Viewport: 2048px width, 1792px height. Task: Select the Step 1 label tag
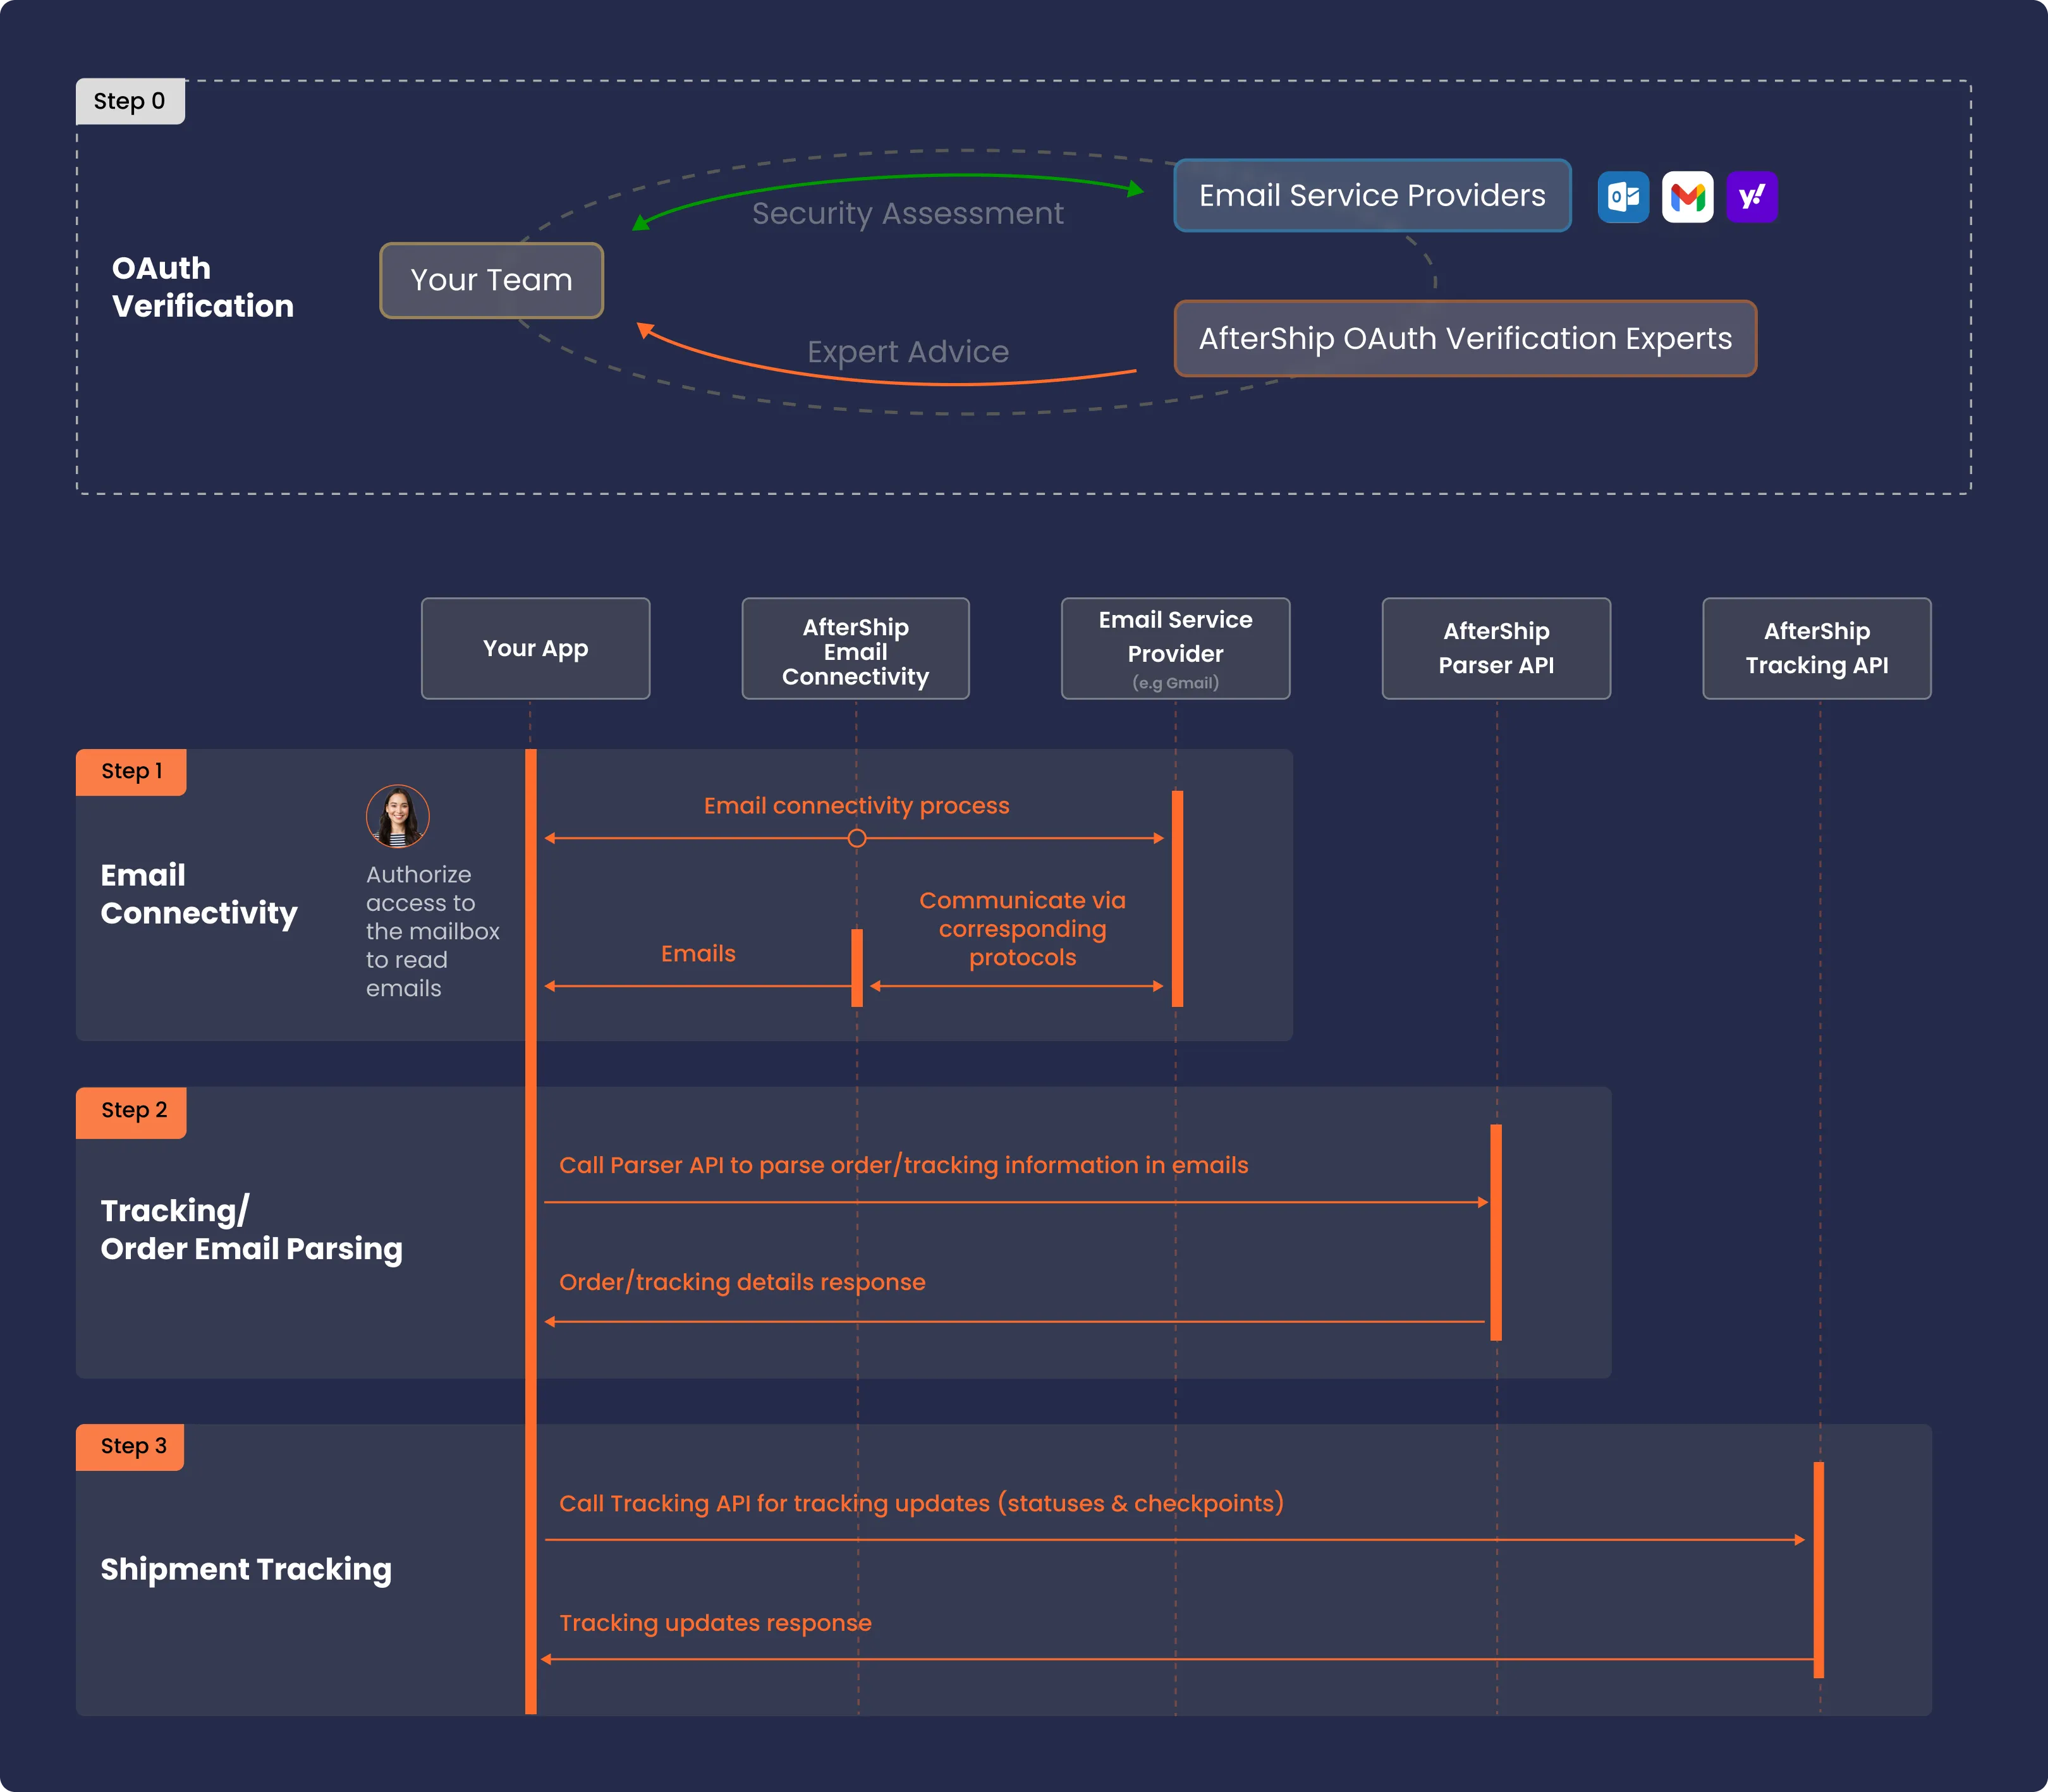[131, 771]
